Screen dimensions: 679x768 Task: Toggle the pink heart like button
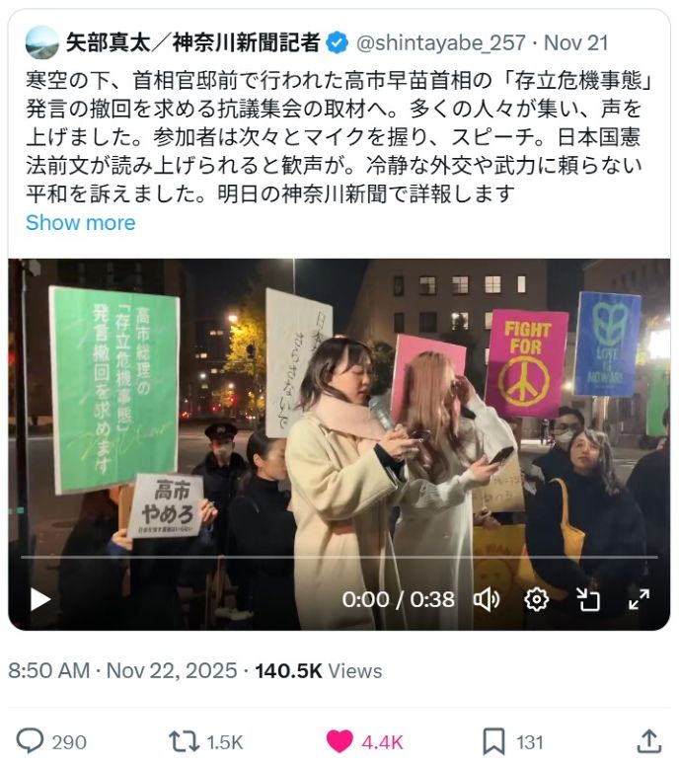coord(339,741)
